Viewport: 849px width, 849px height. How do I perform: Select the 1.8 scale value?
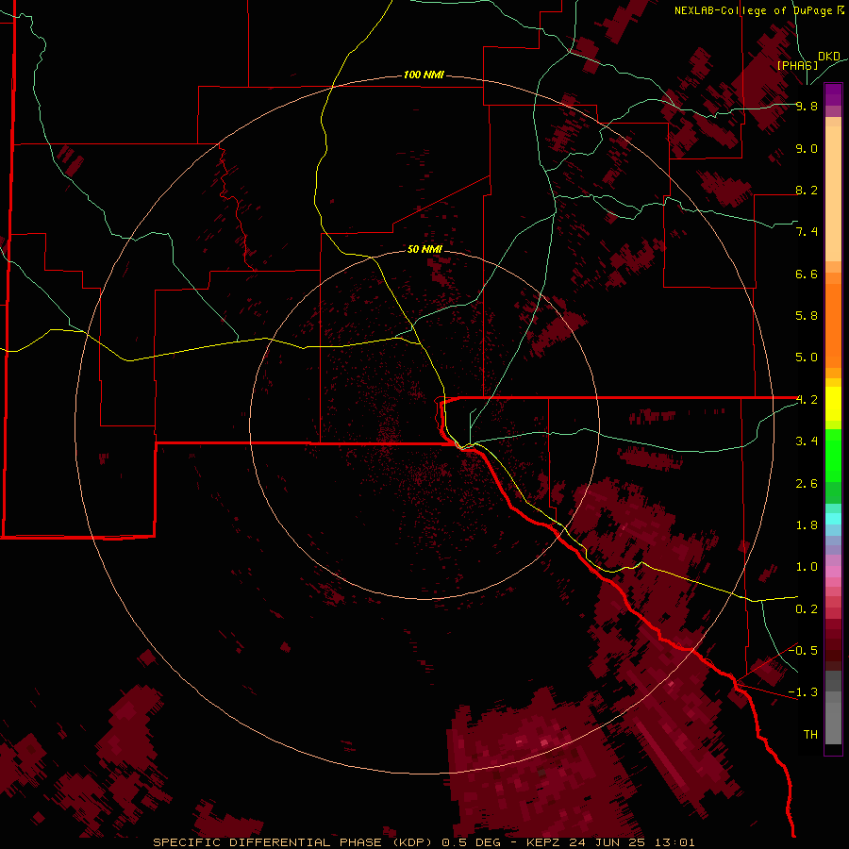807,525
